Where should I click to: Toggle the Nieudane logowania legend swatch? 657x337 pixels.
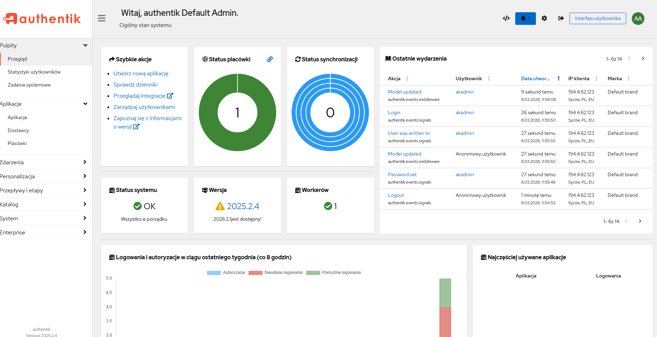pyautogui.click(x=256, y=273)
